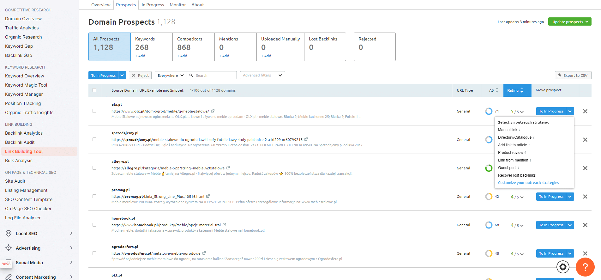Click the Advertising target icon
This screenshot has height=280, width=601.
click(9, 248)
